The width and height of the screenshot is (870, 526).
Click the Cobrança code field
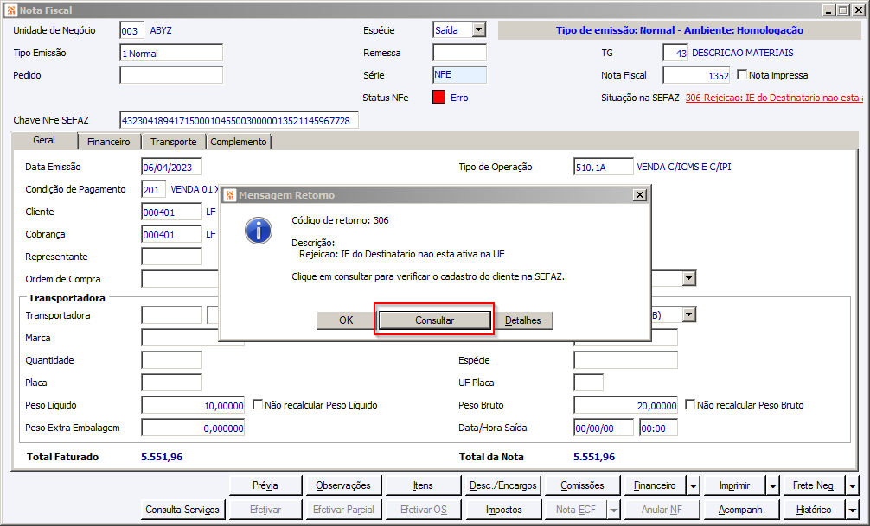click(171, 234)
